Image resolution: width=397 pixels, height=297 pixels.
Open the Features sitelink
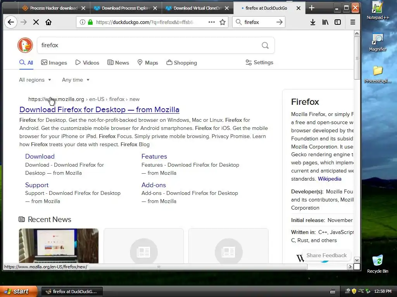154,156
